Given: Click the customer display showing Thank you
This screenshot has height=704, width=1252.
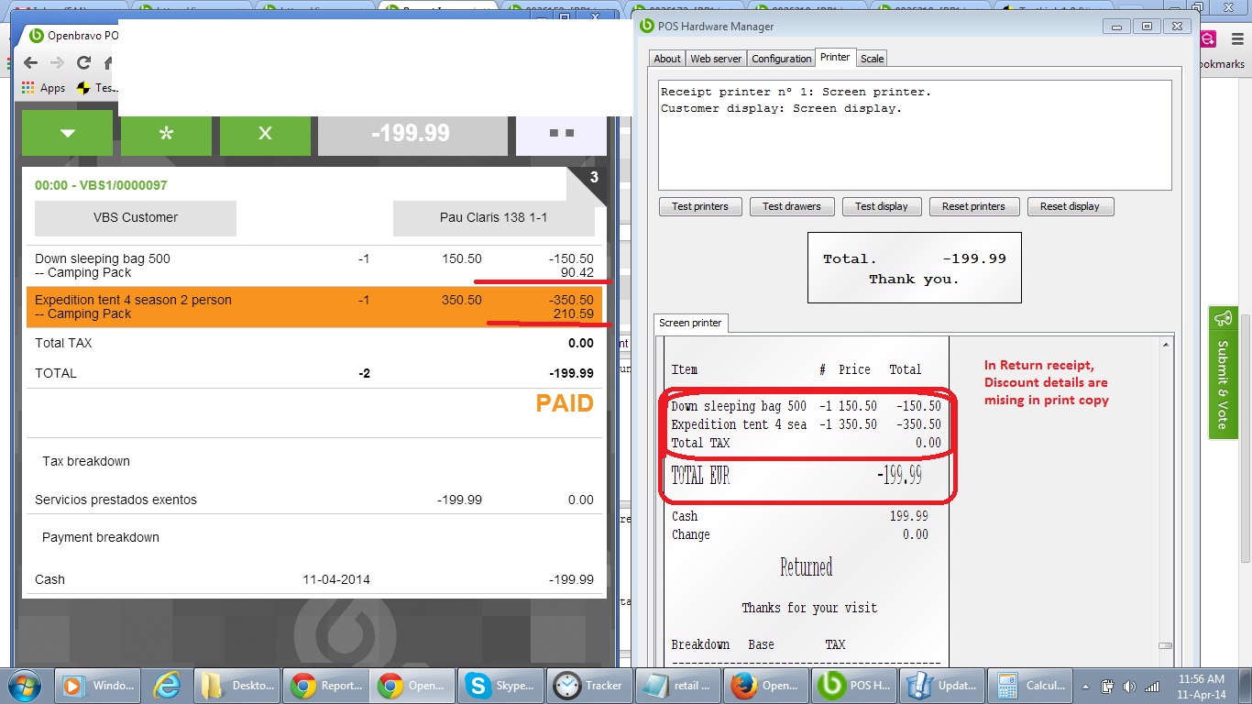Looking at the screenshot, I should point(914,268).
